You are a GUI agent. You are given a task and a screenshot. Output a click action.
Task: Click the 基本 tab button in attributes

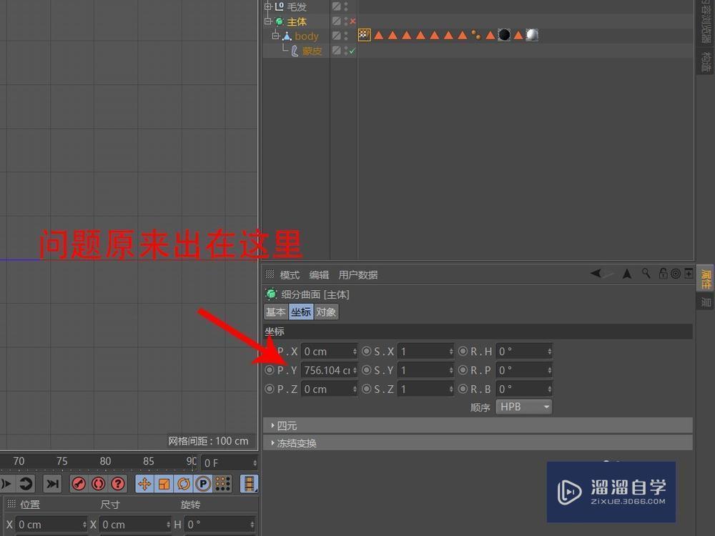click(x=275, y=312)
